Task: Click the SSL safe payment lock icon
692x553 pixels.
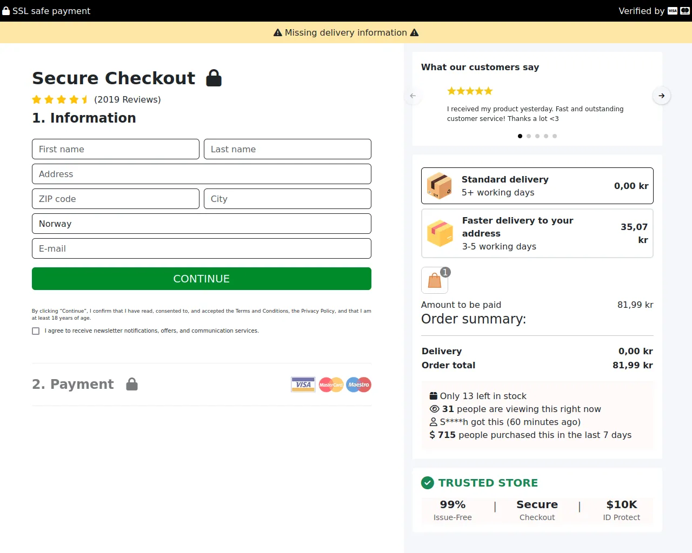Action: [6, 11]
